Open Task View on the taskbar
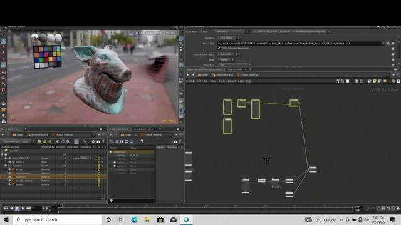Viewport: 401px width, 225px height. point(121,219)
